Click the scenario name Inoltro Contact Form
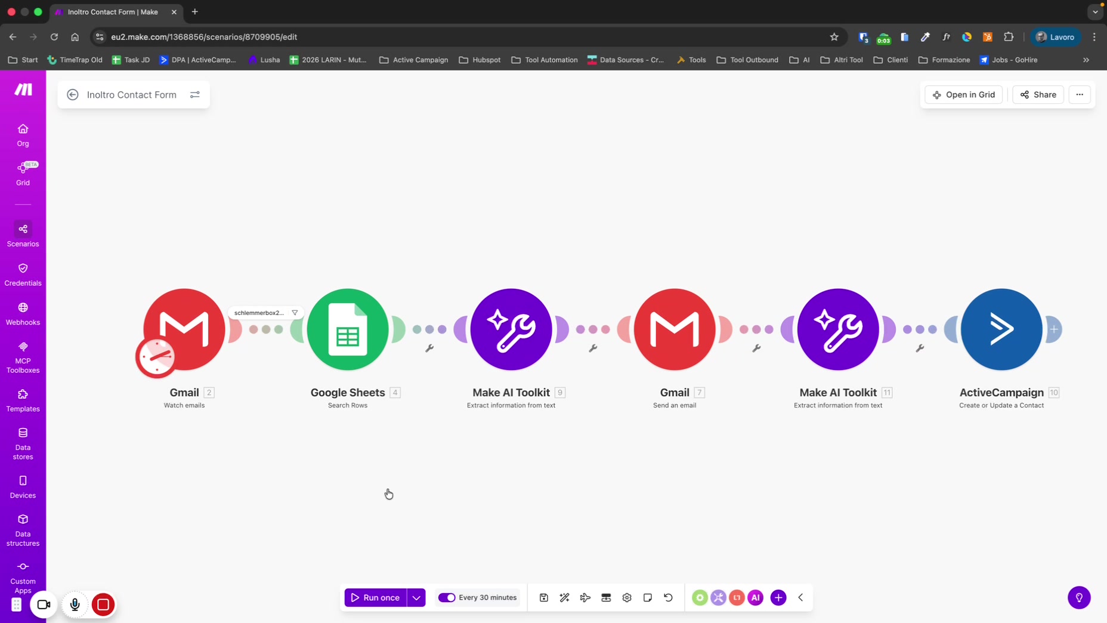 click(x=132, y=94)
